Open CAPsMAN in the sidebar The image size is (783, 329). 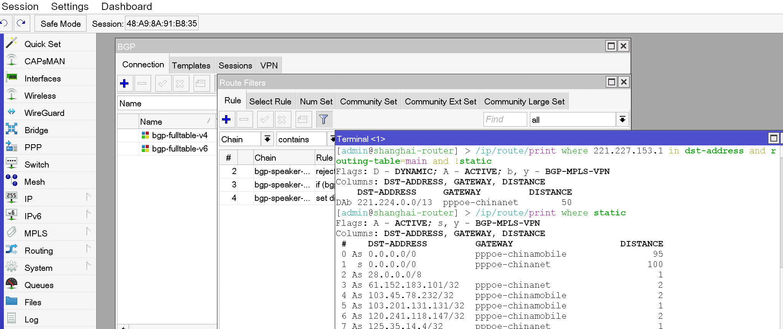tap(44, 61)
